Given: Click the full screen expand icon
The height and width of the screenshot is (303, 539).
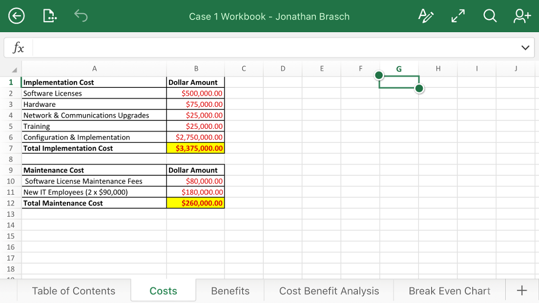Looking at the screenshot, I should tap(457, 16).
